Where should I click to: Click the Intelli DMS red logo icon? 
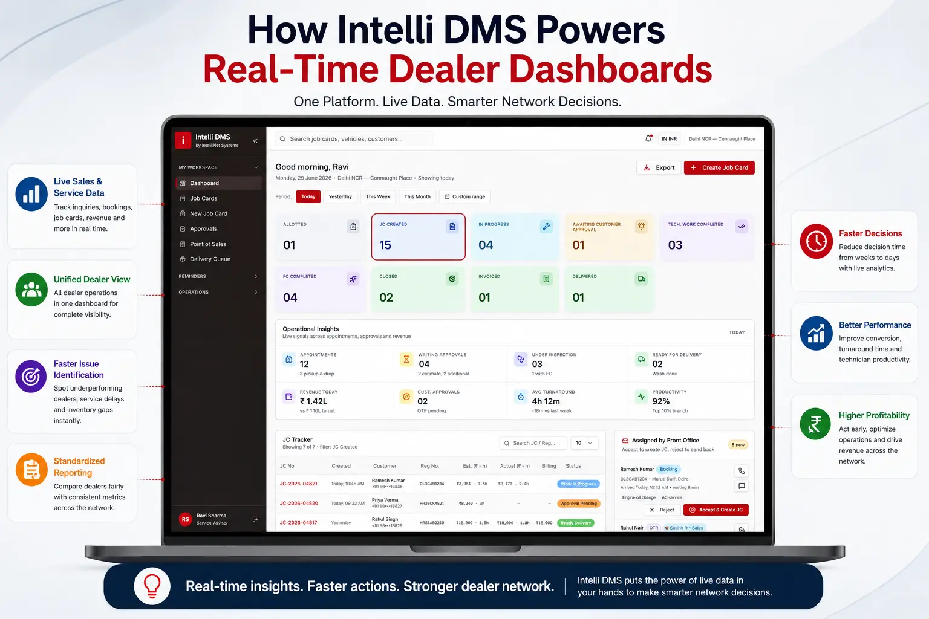tap(183, 140)
